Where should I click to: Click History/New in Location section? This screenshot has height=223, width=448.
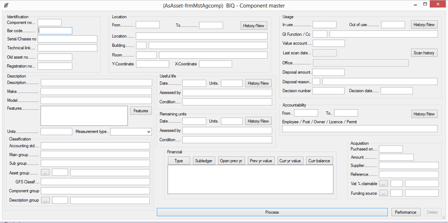(x=254, y=26)
